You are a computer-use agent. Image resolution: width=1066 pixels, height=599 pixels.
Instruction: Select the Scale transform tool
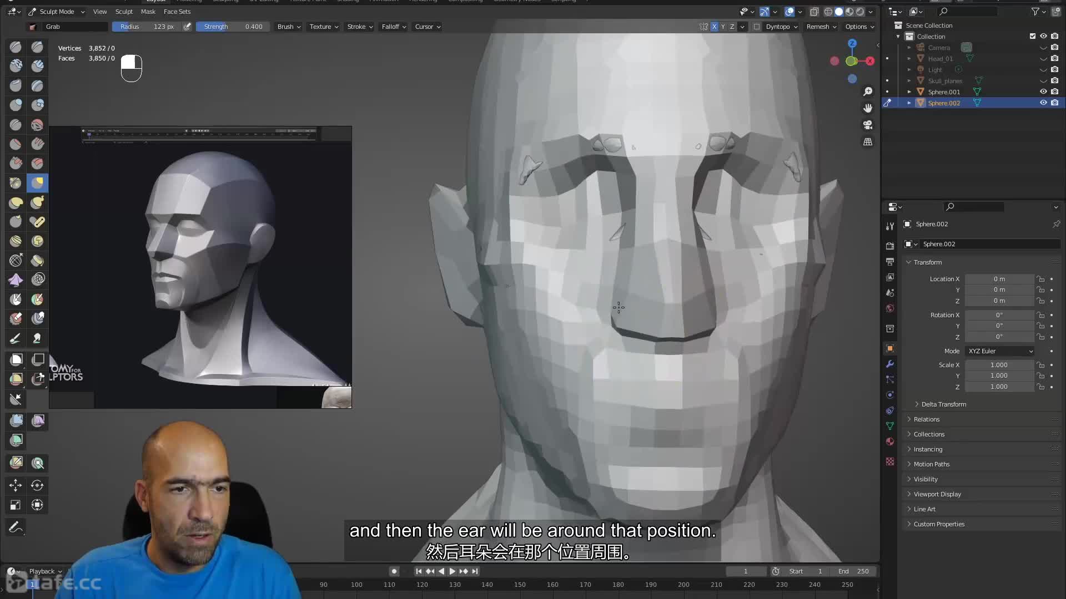point(16,505)
